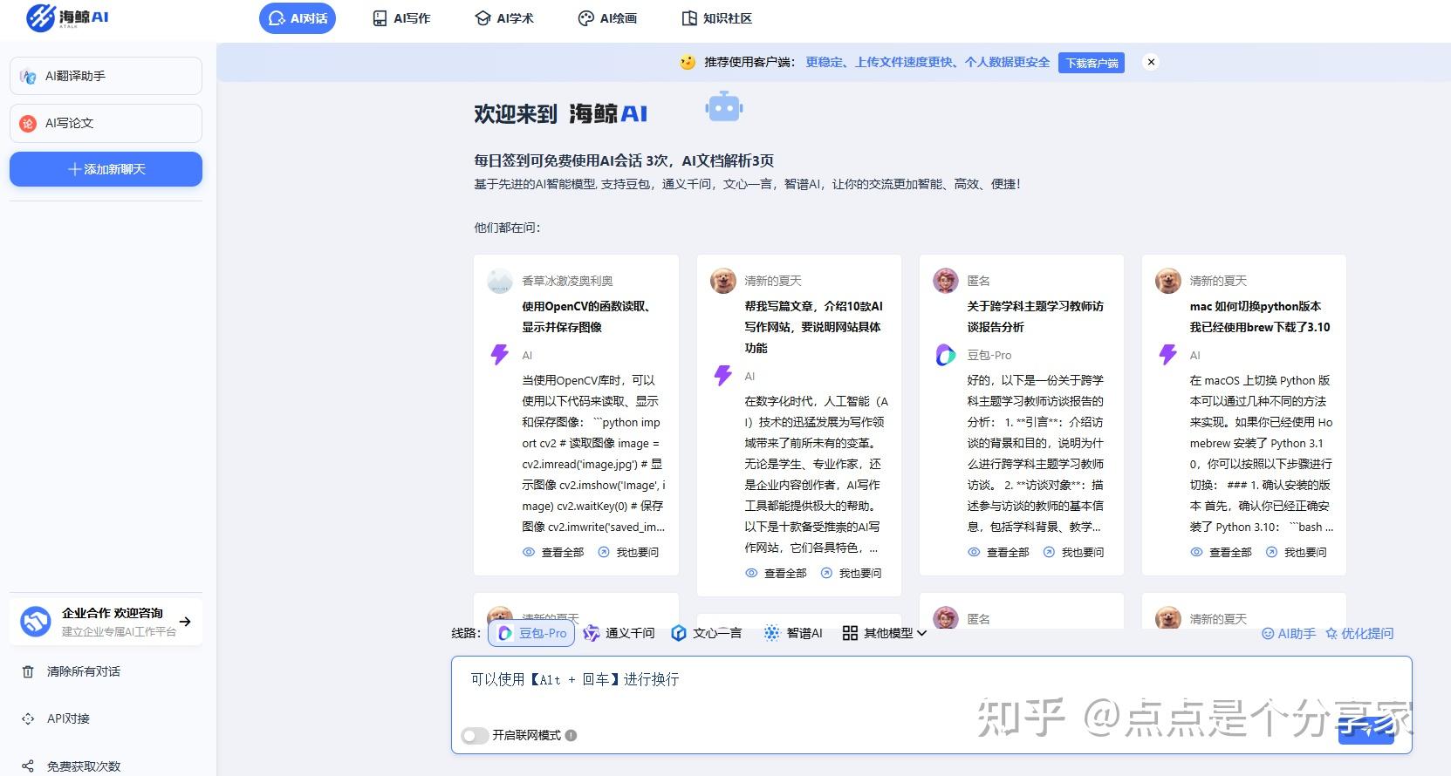Click the AI助手 link
The height and width of the screenshot is (776, 1451).
coord(1289,634)
